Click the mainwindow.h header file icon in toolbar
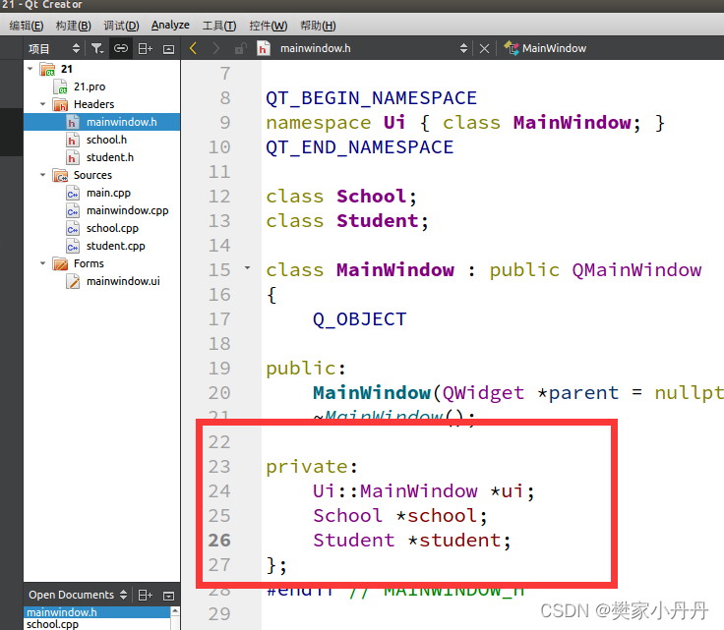This screenshot has width=724, height=630. click(x=263, y=48)
